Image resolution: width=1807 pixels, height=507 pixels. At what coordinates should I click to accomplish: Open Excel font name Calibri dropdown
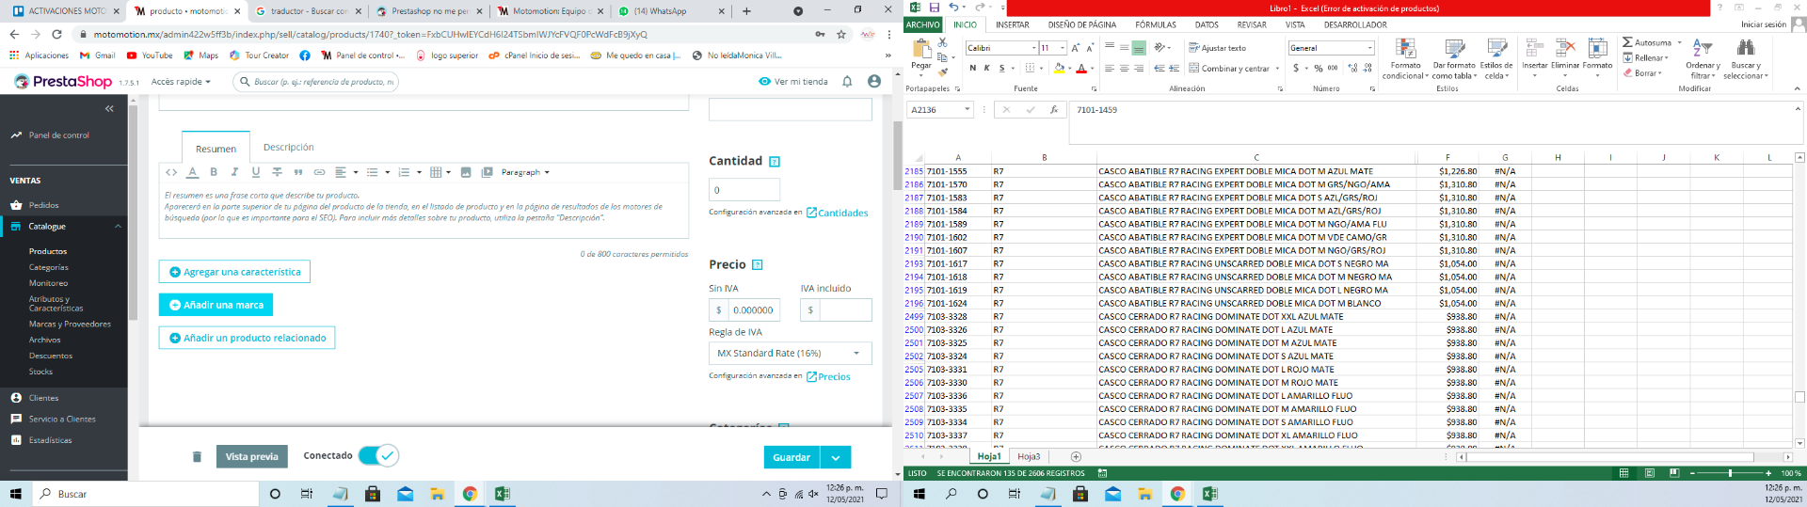(1034, 48)
